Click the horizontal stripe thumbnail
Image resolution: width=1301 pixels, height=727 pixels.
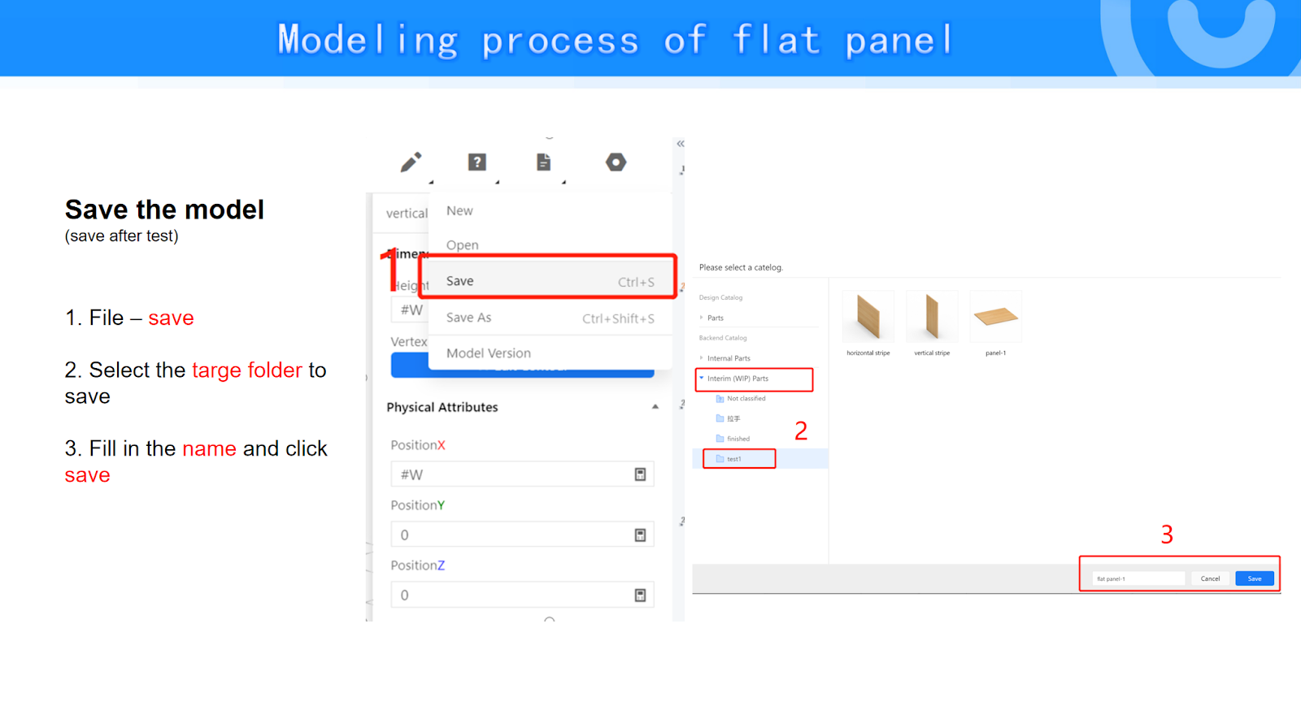pos(868,317)
